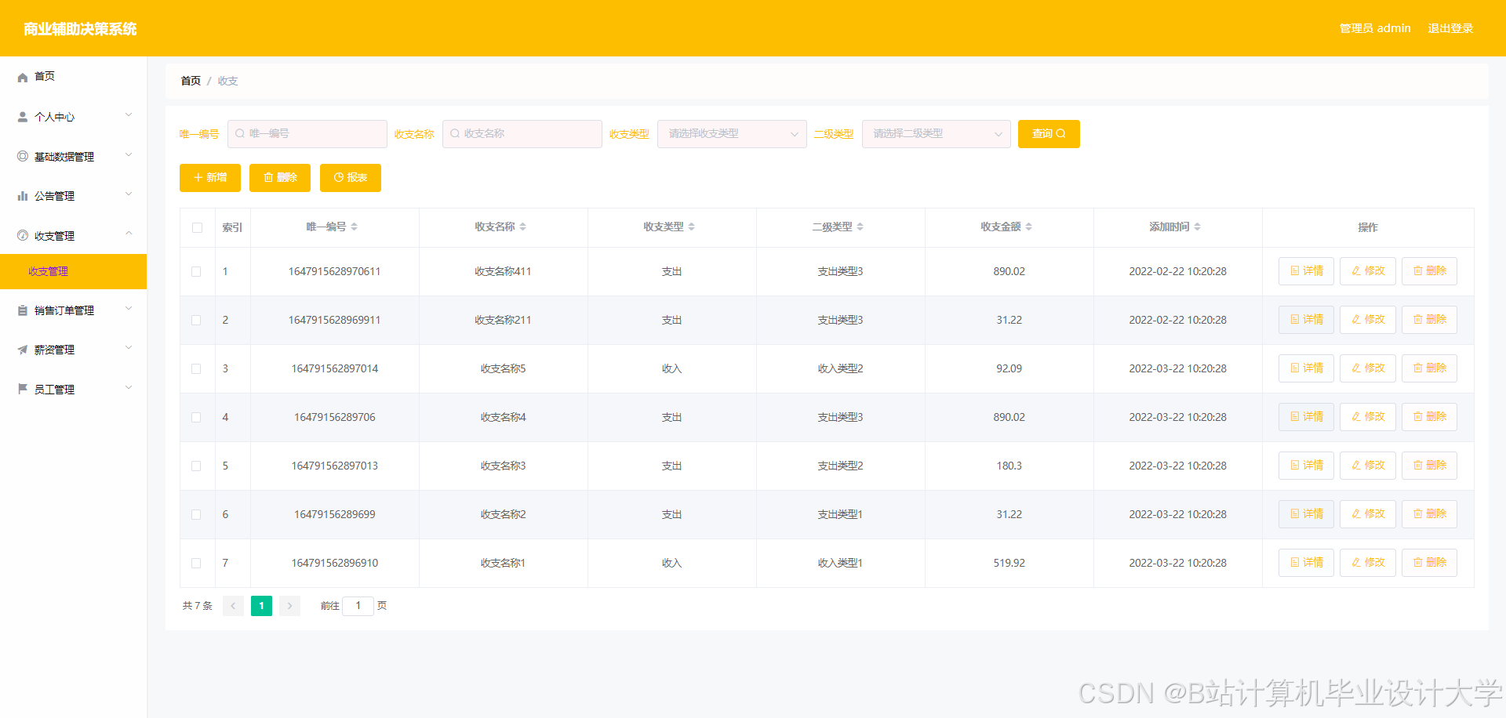Open the 收支类型 dropdown
This screenshot has width=1506, height=718.
tap(732, 134)
